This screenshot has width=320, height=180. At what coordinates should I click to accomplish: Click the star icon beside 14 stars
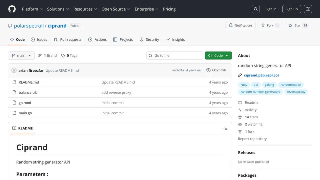pyautogui.click(x=240, y=117)
